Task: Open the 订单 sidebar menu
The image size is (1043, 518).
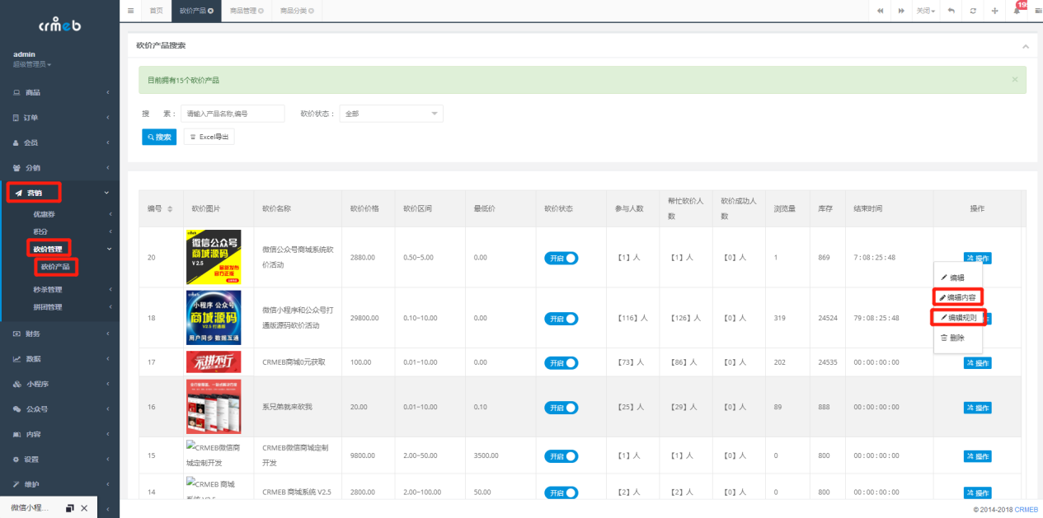Action: pyautogui.click(x=59, y=118)
